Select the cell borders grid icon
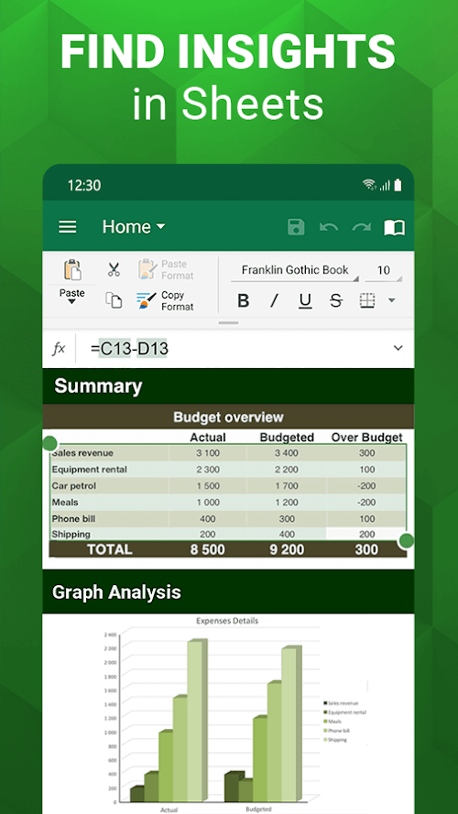The width and height of the screenshot is (458, 814). [x=367, y=300]
